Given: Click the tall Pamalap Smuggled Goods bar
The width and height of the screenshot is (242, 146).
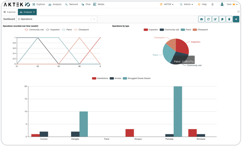Looking at the screenshot, I should point(178,111).
